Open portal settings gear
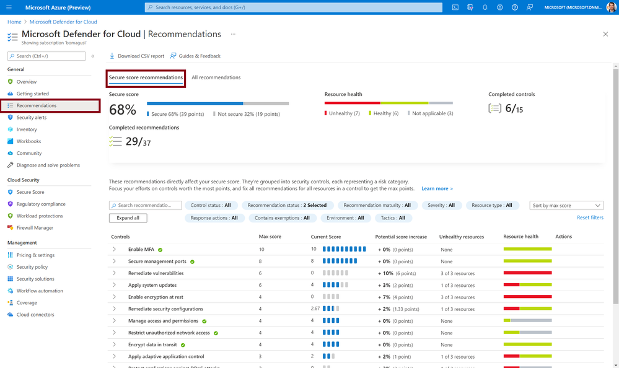 500,7
